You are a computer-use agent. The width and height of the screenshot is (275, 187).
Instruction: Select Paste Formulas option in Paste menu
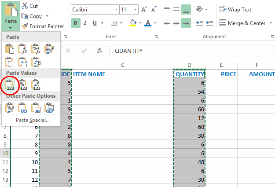click(x=23, y=48)
